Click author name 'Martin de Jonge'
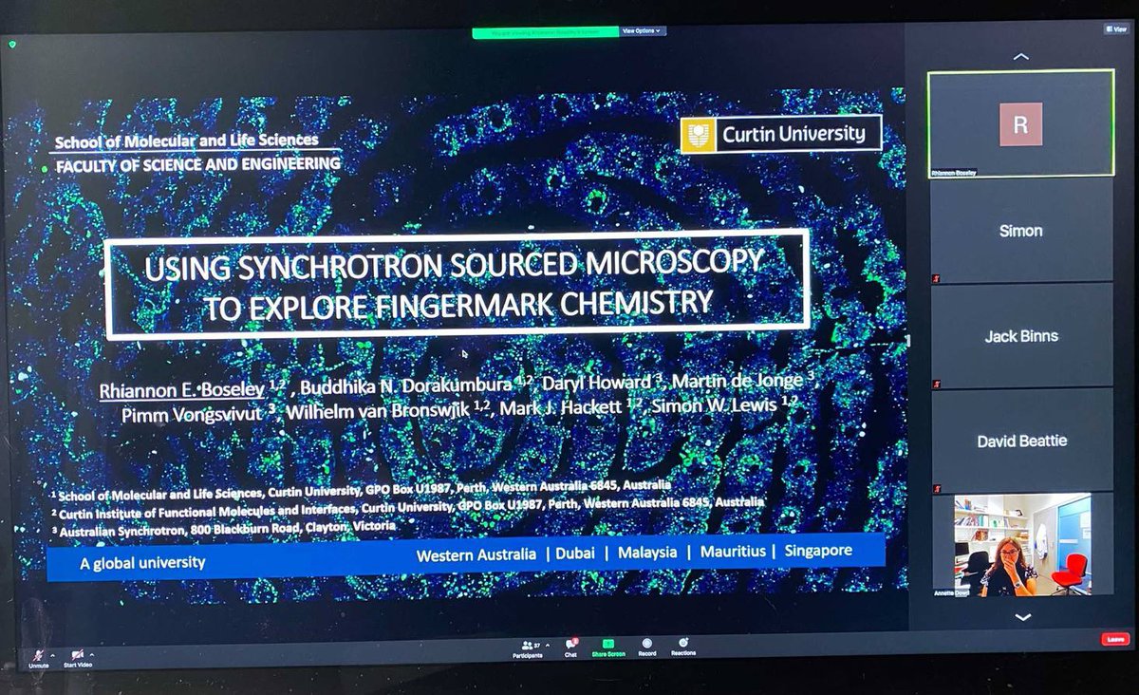The image size is (1139, 695). [739, 382]
